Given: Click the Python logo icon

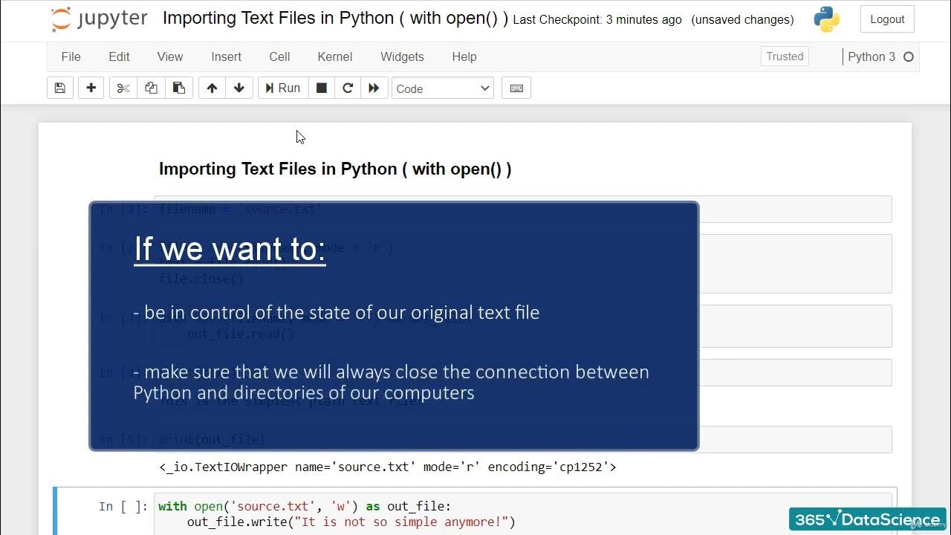Looking at the screenshot, I should pos(826,19).
